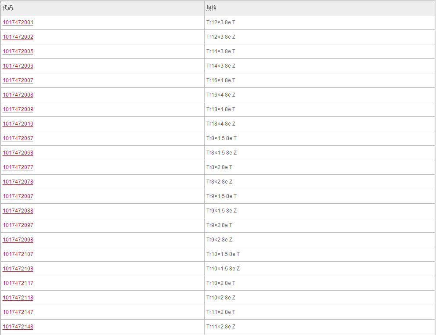
Task: Click link 1017472077
Action: pyautogui.click(x=18, y=167)
